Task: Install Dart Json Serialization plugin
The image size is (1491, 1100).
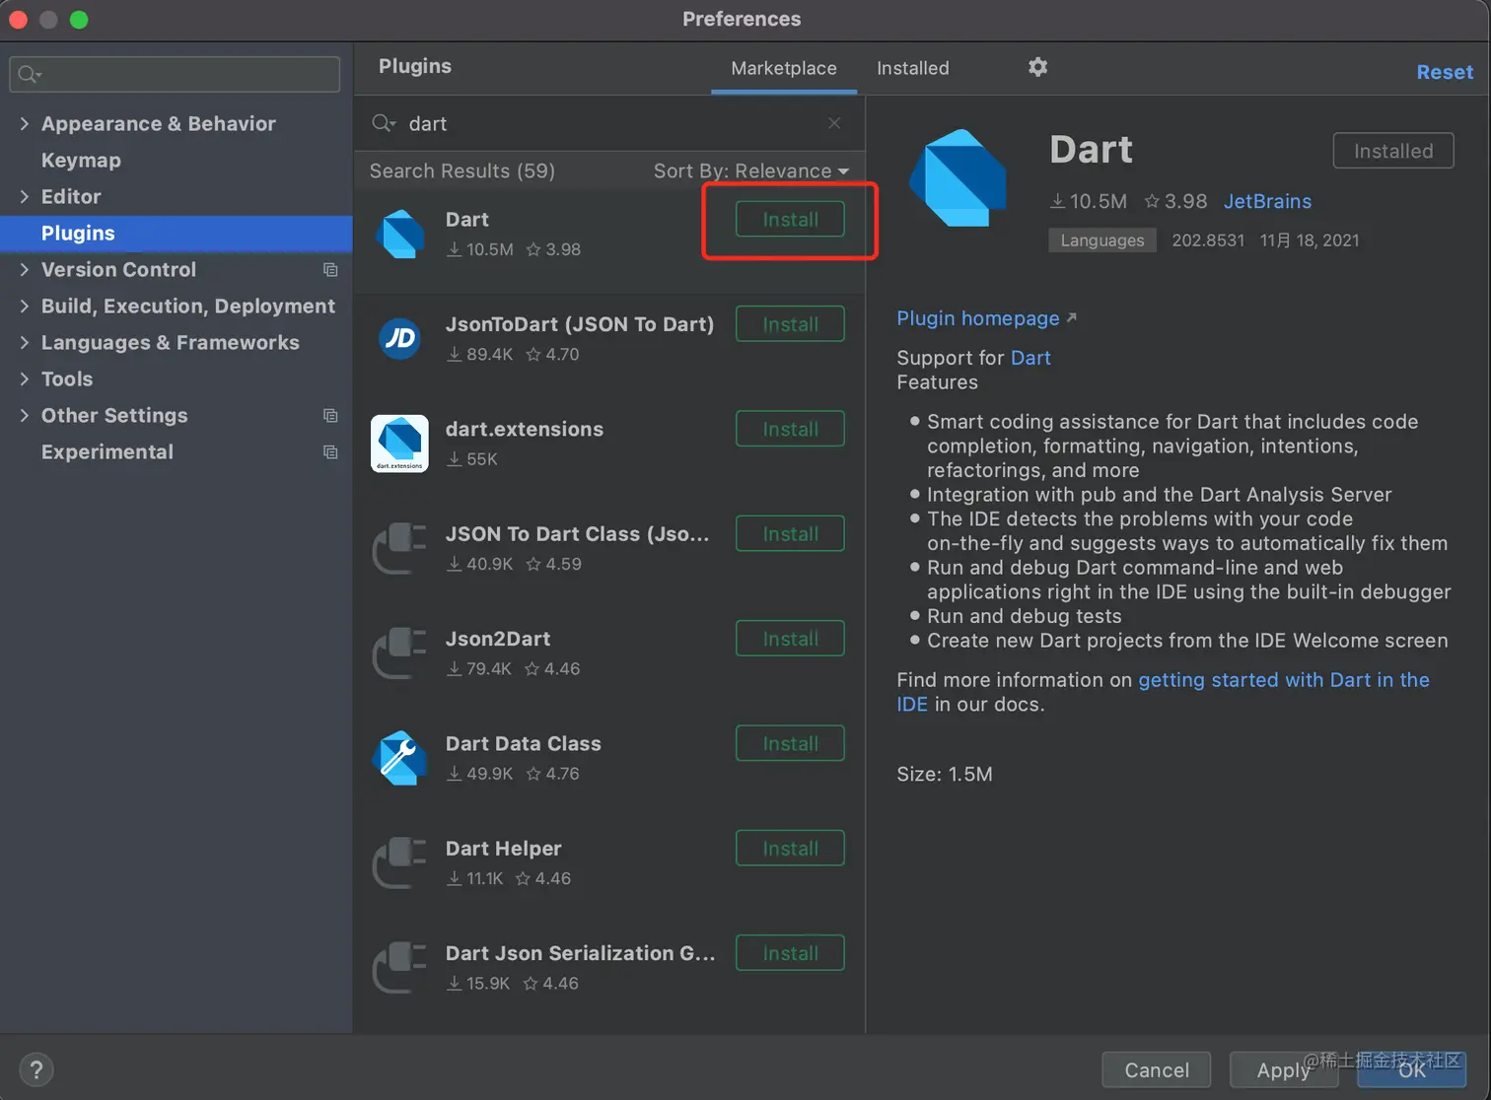Action: pos(790,953)
